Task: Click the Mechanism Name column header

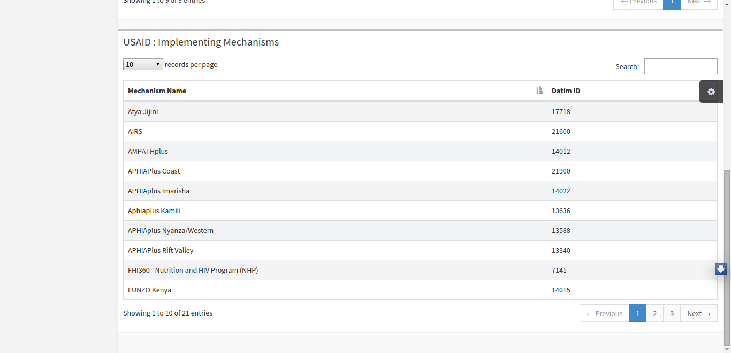Action: (335, 91)
